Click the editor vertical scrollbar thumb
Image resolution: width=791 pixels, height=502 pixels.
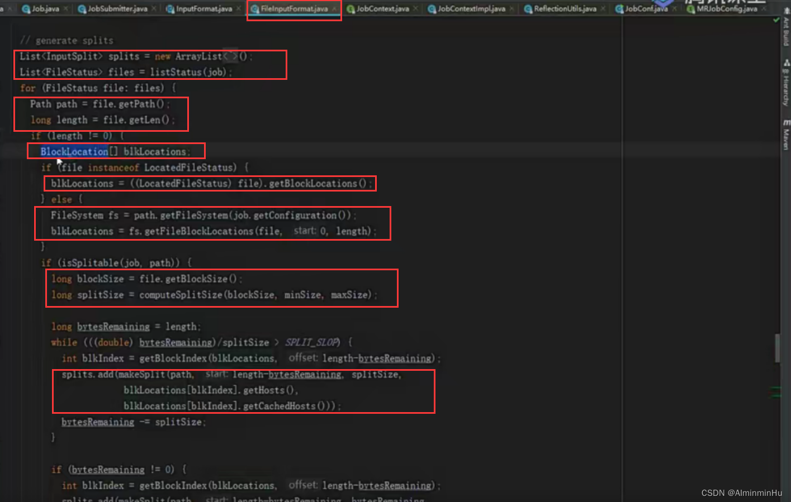[777, 348]
